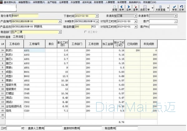Click the 制令单号 input field

coord(25,16)
